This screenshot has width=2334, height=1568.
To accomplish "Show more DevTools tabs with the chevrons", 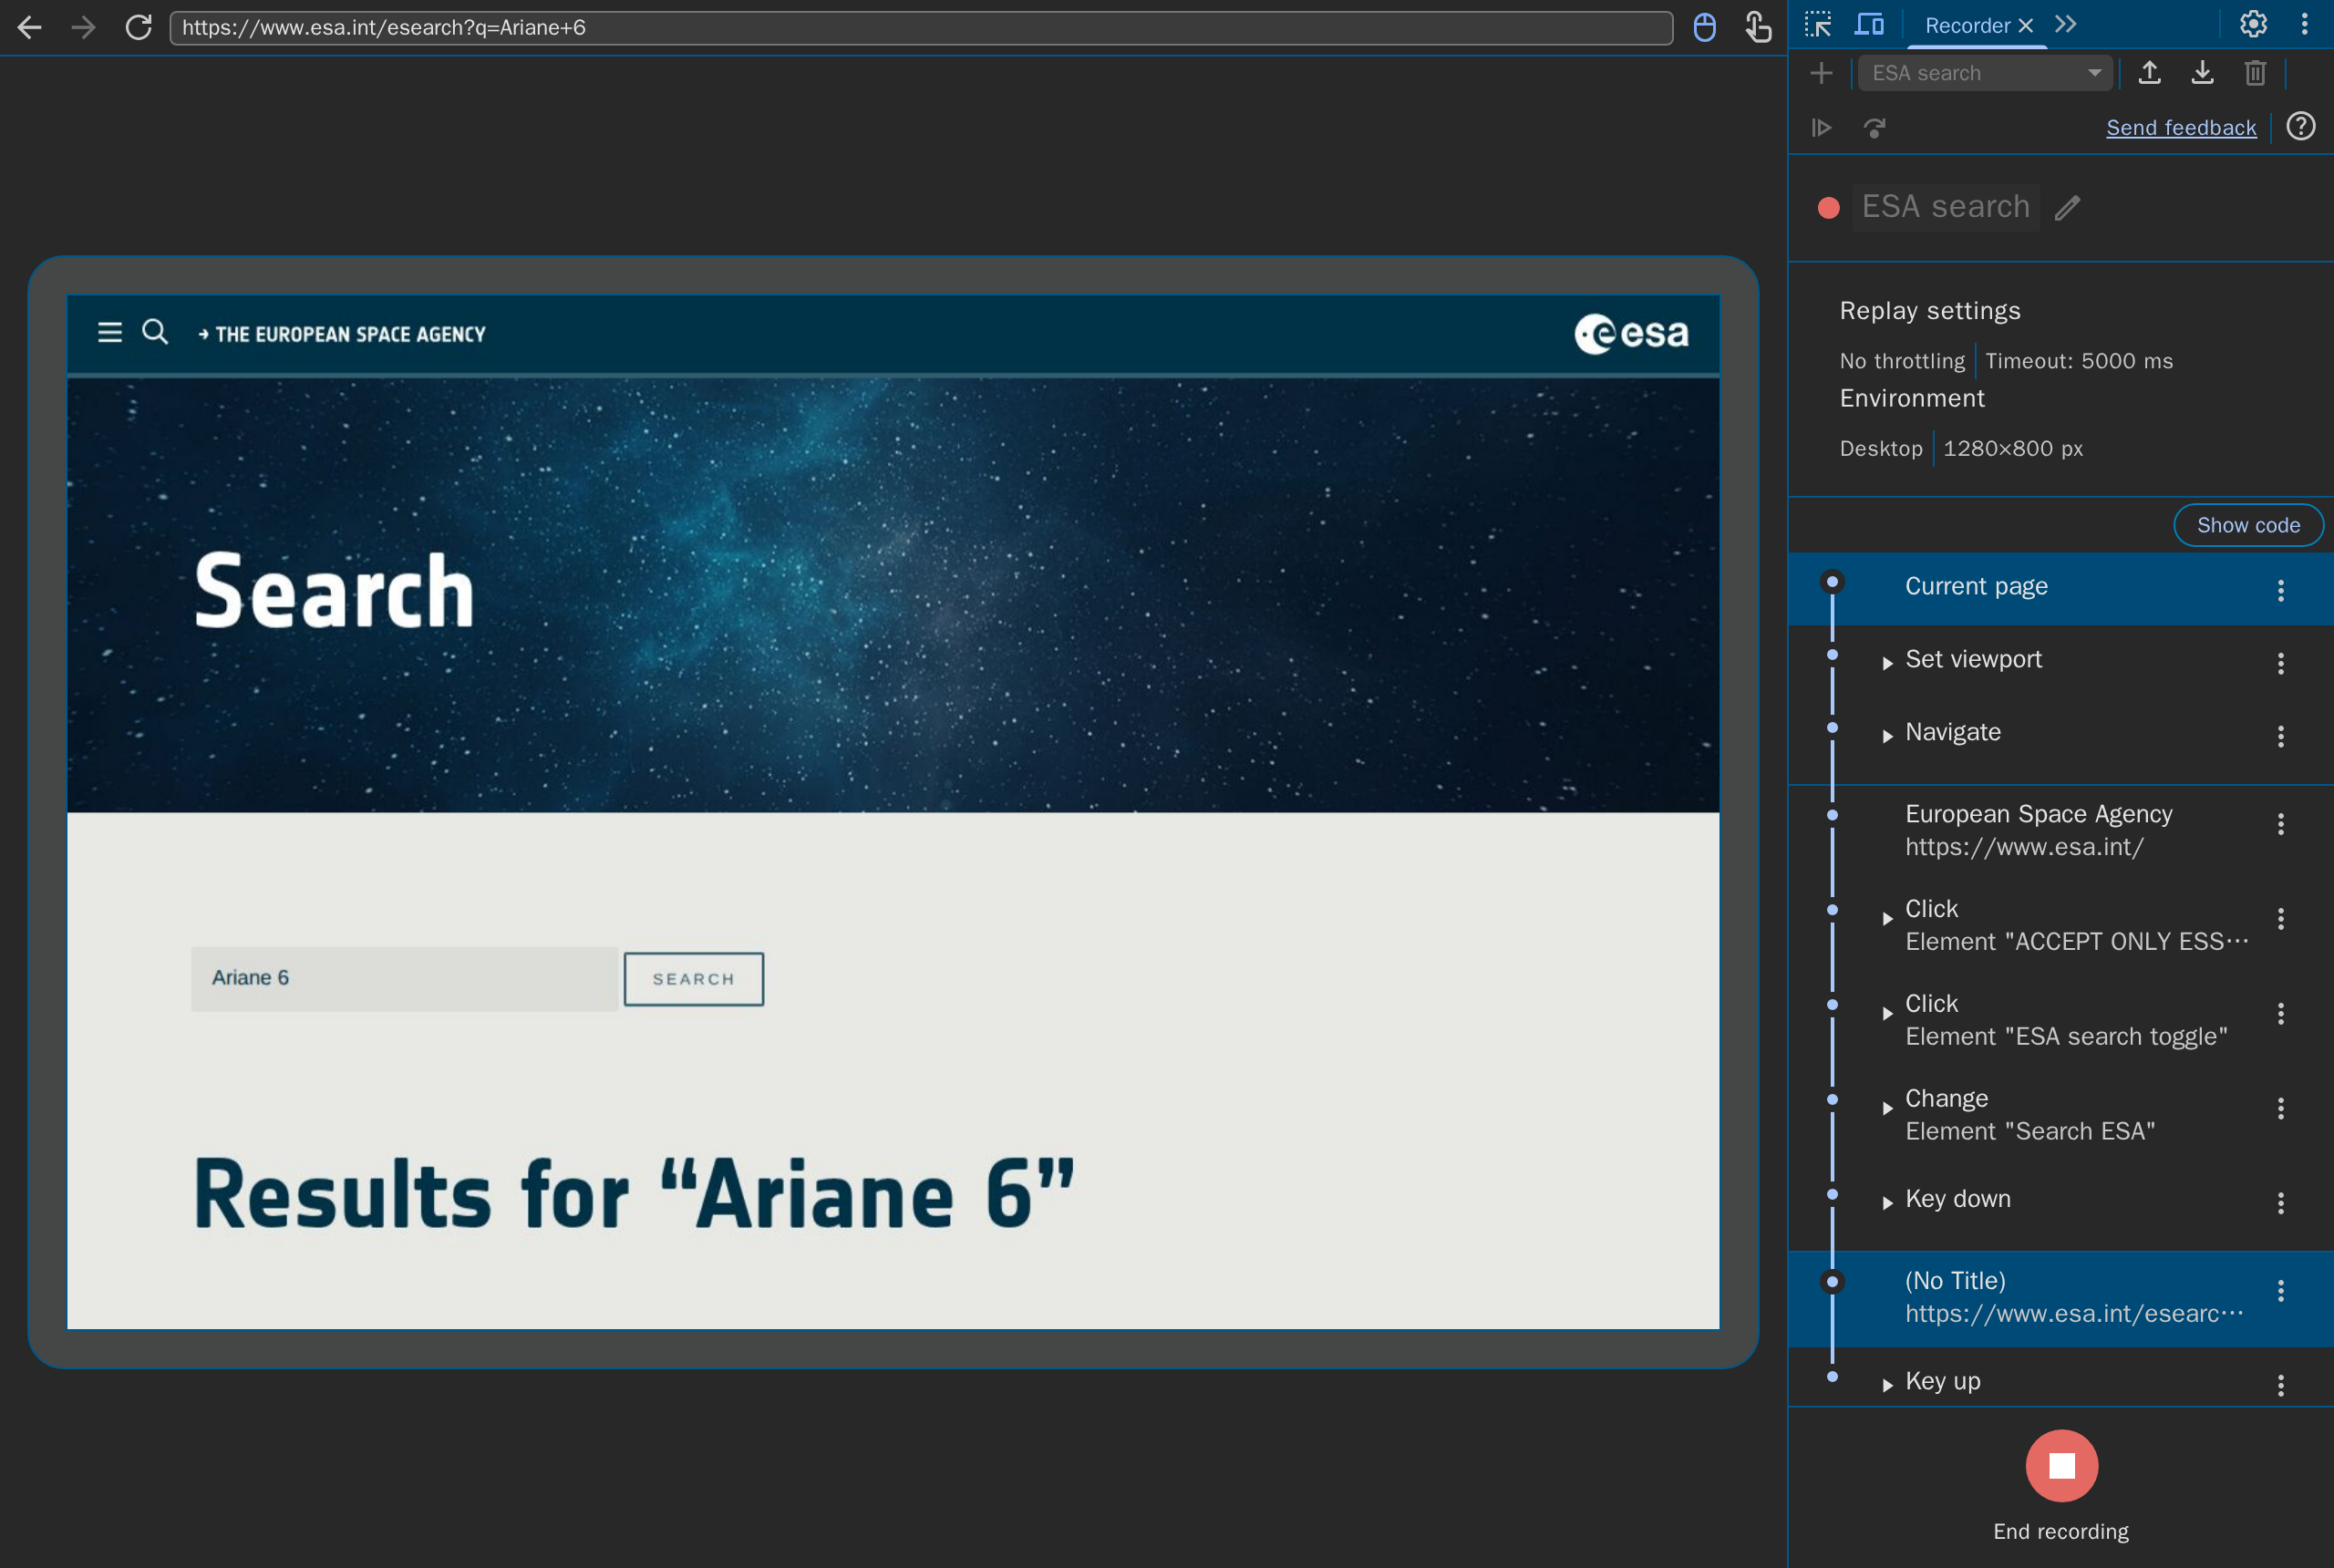I will point(2066,24).
